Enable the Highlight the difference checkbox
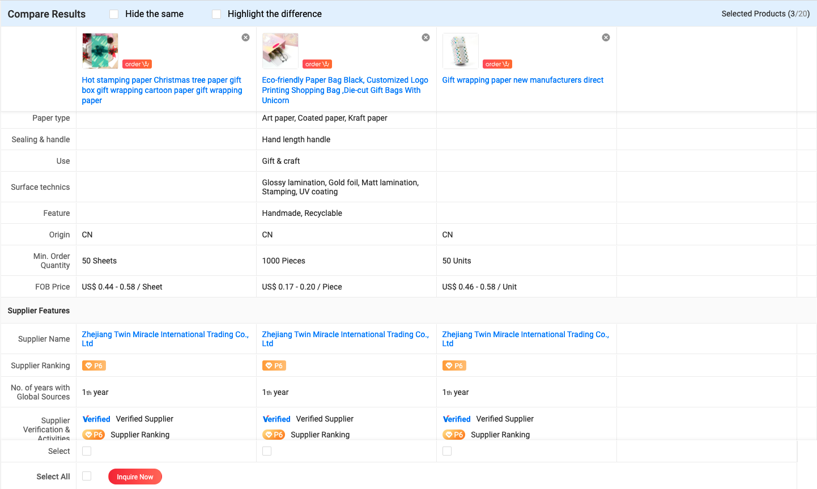This screenshot has width=817, height=489. [x=216, y=14]
